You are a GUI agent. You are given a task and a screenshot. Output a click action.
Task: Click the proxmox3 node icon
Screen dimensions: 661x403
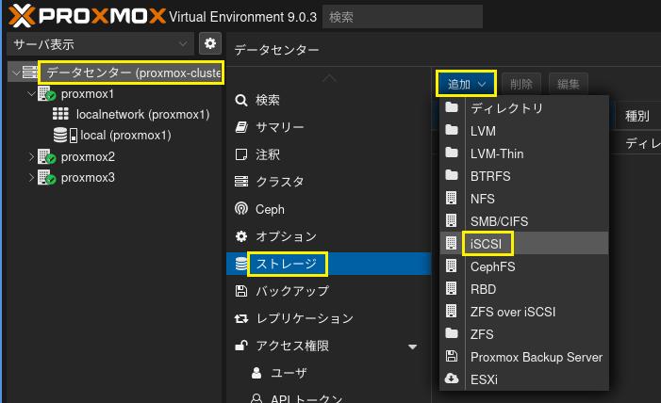coord(46,177)
